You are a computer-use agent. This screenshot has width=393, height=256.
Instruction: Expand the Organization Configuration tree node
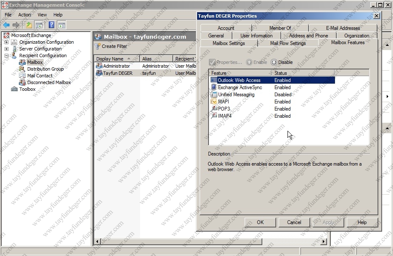pyautogui.click(x=7, y=42)
